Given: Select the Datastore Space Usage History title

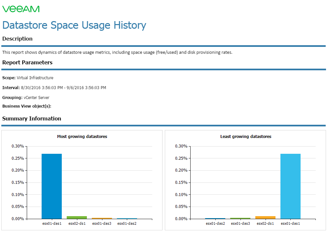Looking at the screenshot, I should point(74,25).
